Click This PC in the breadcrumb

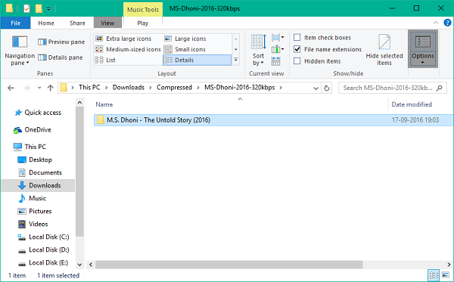[89, 88]
